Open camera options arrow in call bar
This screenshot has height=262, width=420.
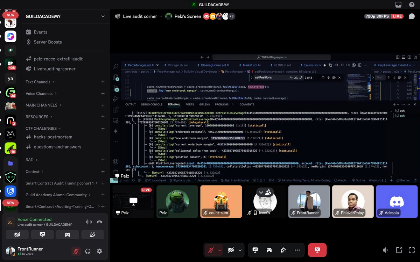[x=240, y=250]
